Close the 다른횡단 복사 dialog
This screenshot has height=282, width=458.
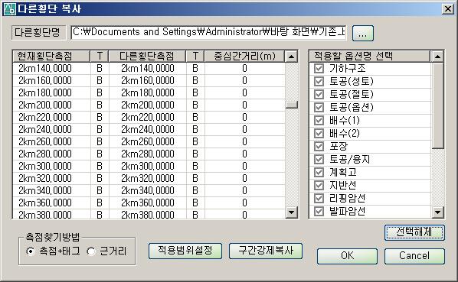(x=448, y=9)
